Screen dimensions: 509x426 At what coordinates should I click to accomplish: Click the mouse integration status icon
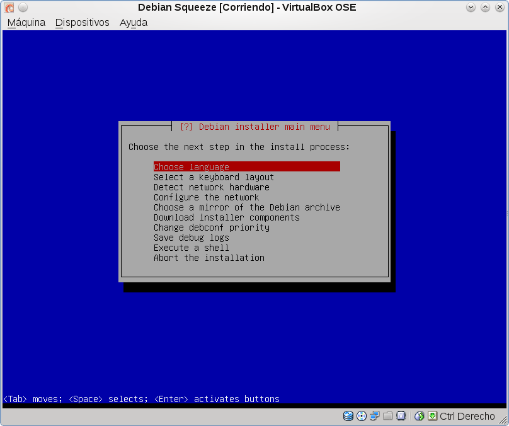420,416
